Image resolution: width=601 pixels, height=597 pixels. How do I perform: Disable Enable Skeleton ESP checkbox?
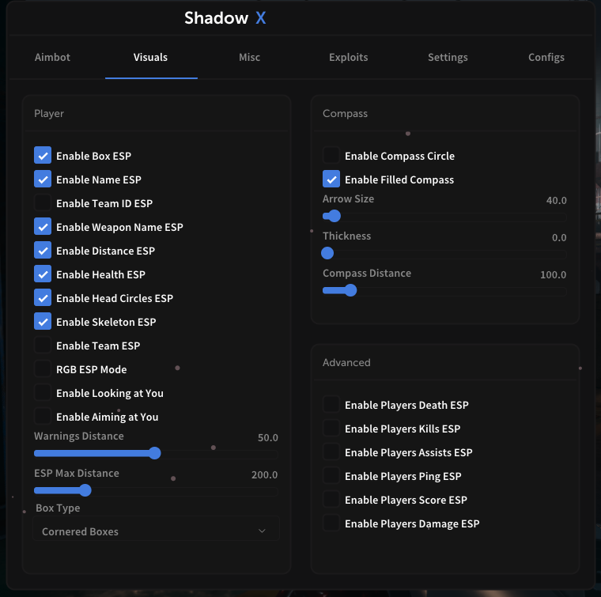click(x=43, y=322)
